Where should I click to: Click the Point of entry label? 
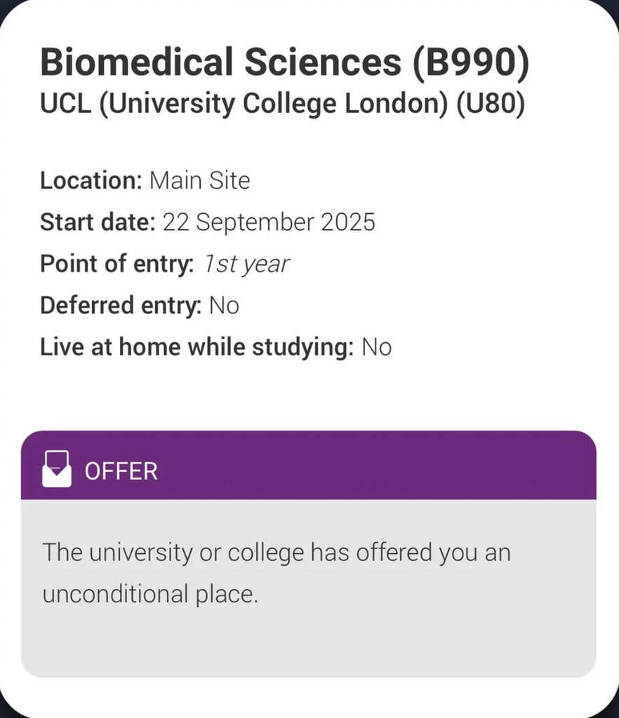coord(117,264)
